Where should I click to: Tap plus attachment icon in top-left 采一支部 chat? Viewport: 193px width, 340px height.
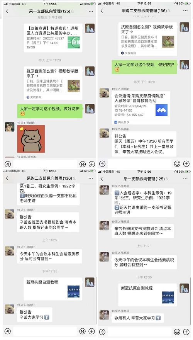coord(92,164)
